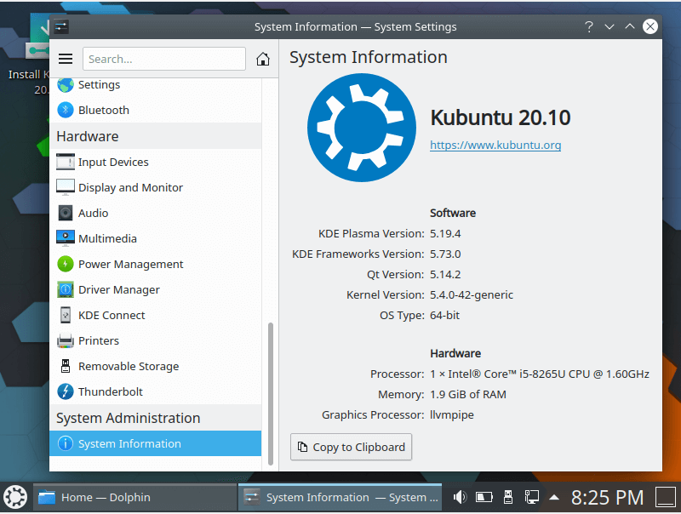Expand hidden system tray icons arrow

click(x=554, y=497)
